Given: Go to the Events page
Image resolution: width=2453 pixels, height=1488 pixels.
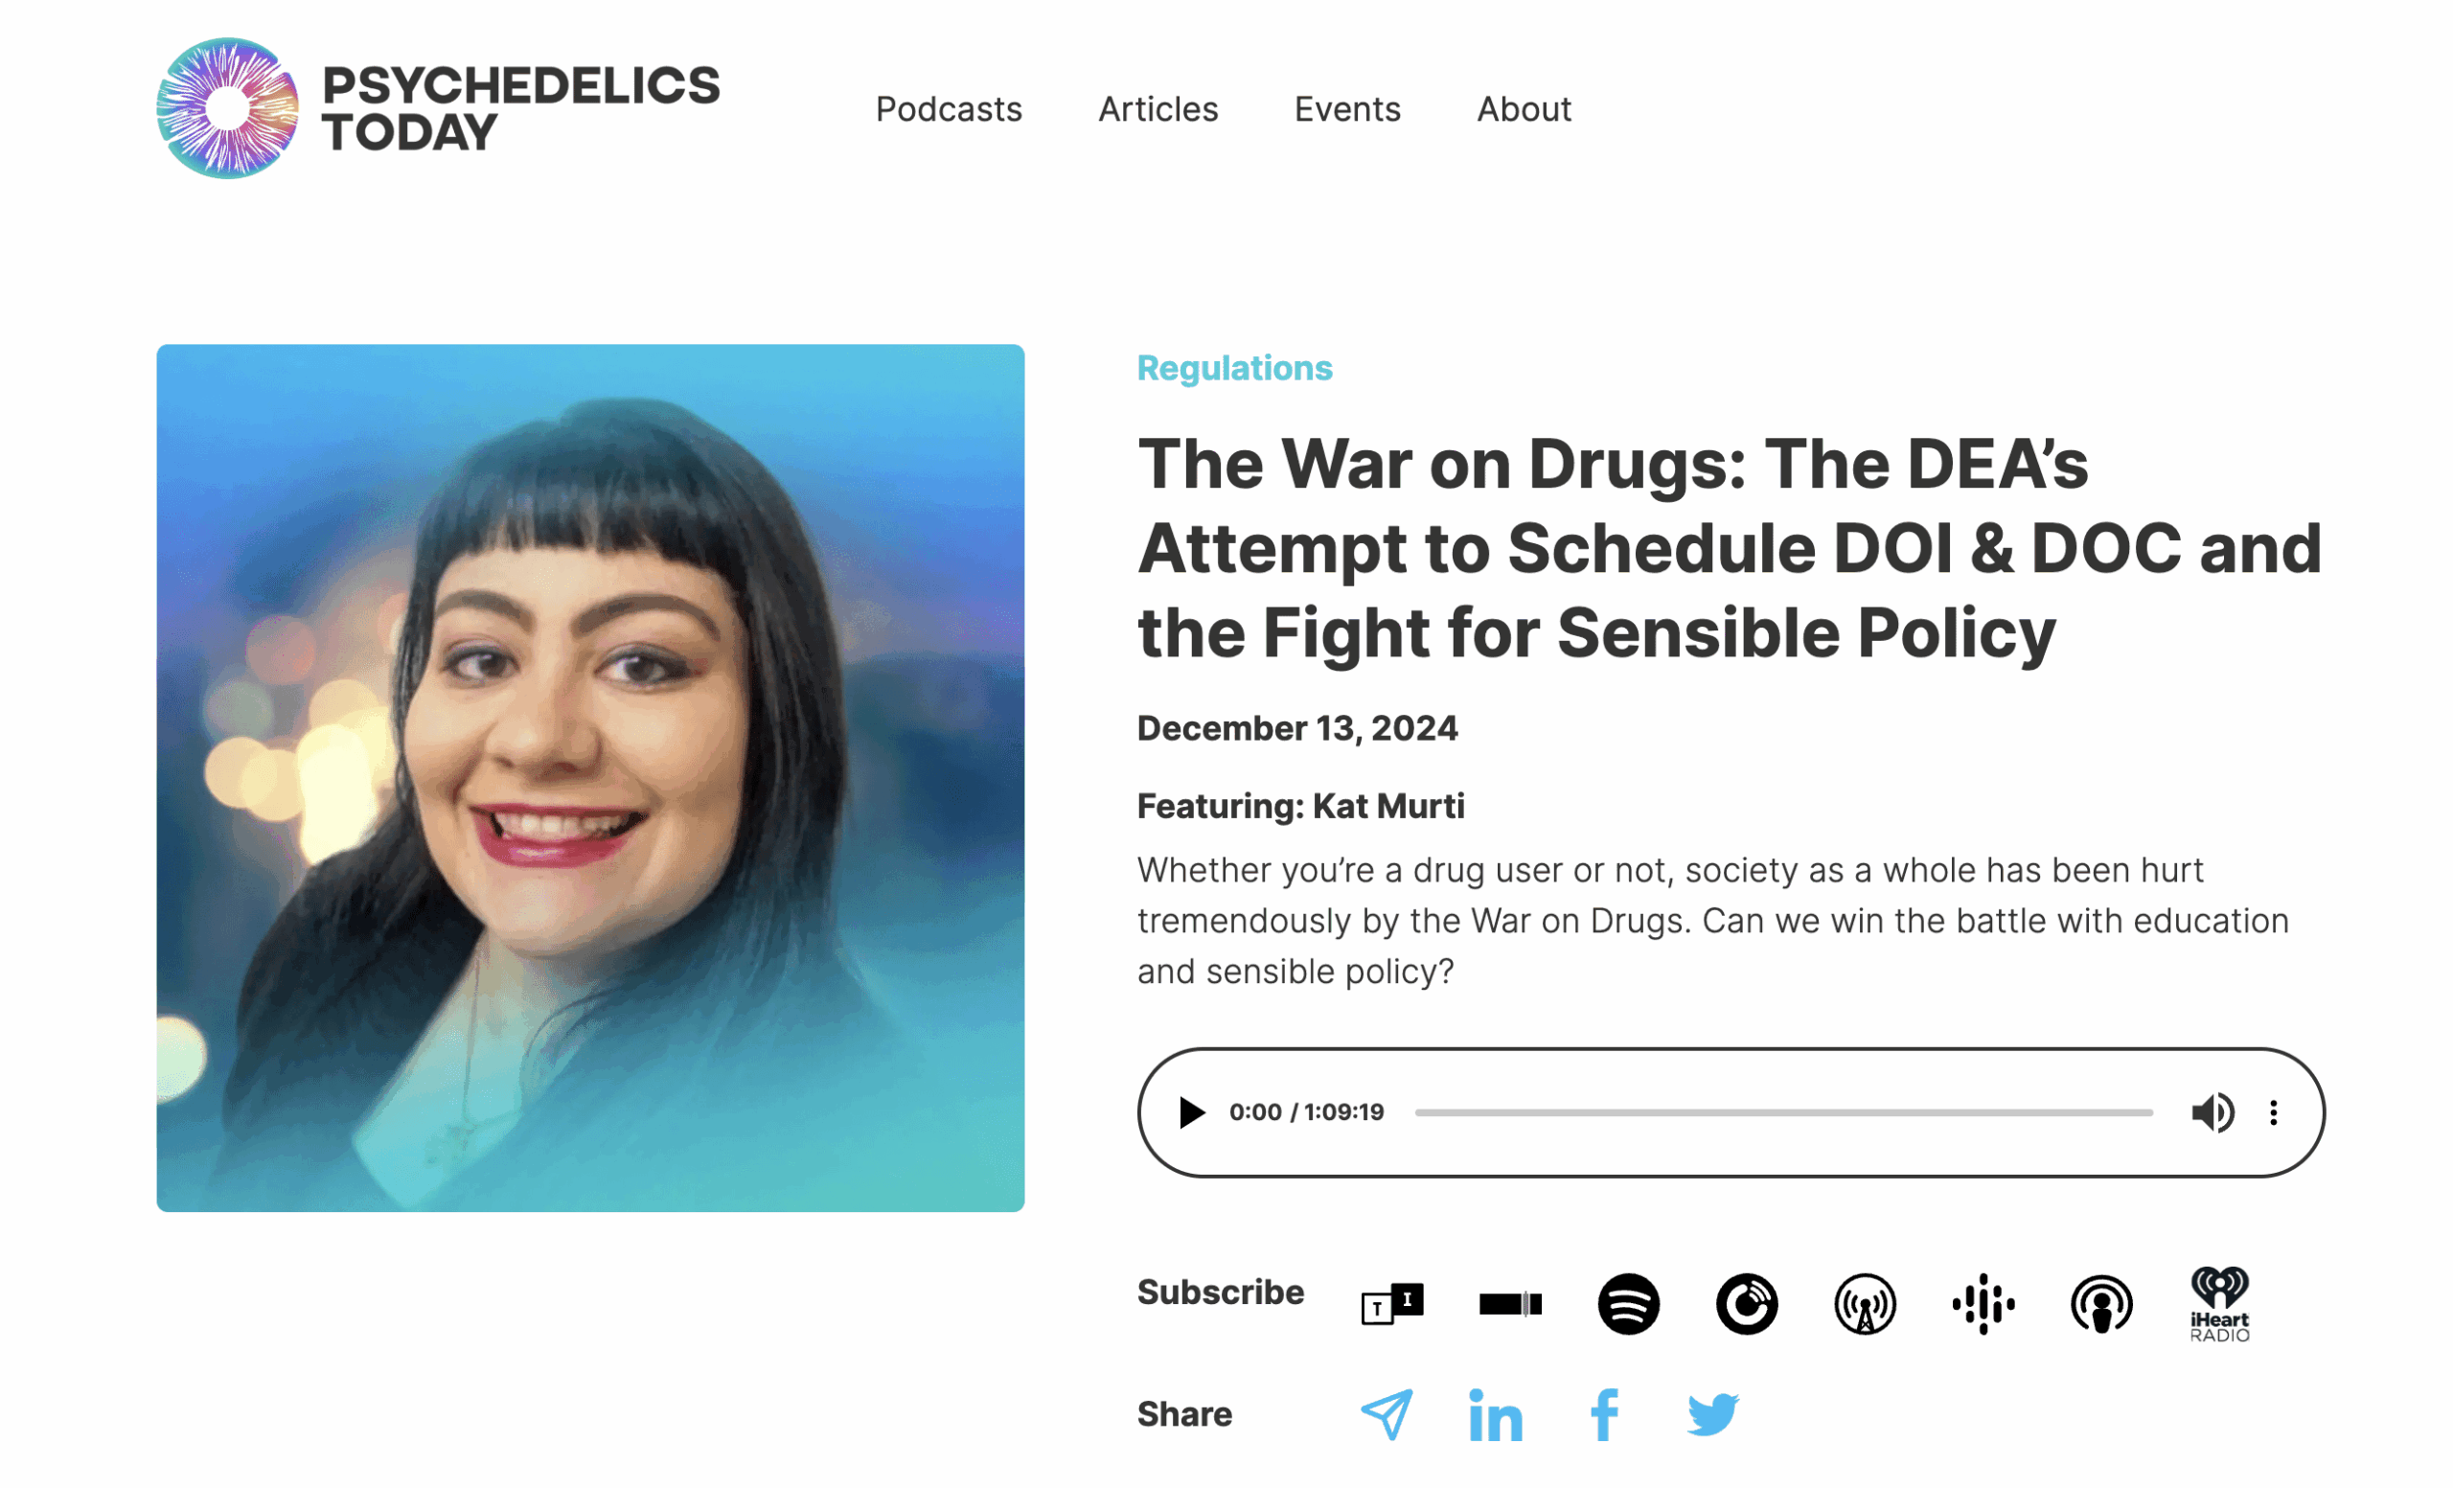Looking at the screenshot, I should pyautogui.click(x=1347, y=109).
